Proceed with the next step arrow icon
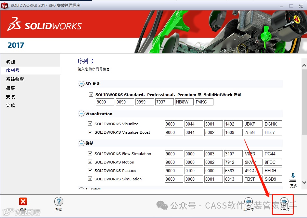307x218 pixels. 284,201
